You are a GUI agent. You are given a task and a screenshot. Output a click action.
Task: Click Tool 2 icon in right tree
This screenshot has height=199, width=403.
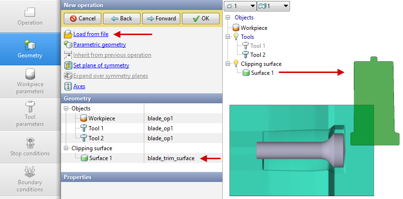[x=245, y=55]
